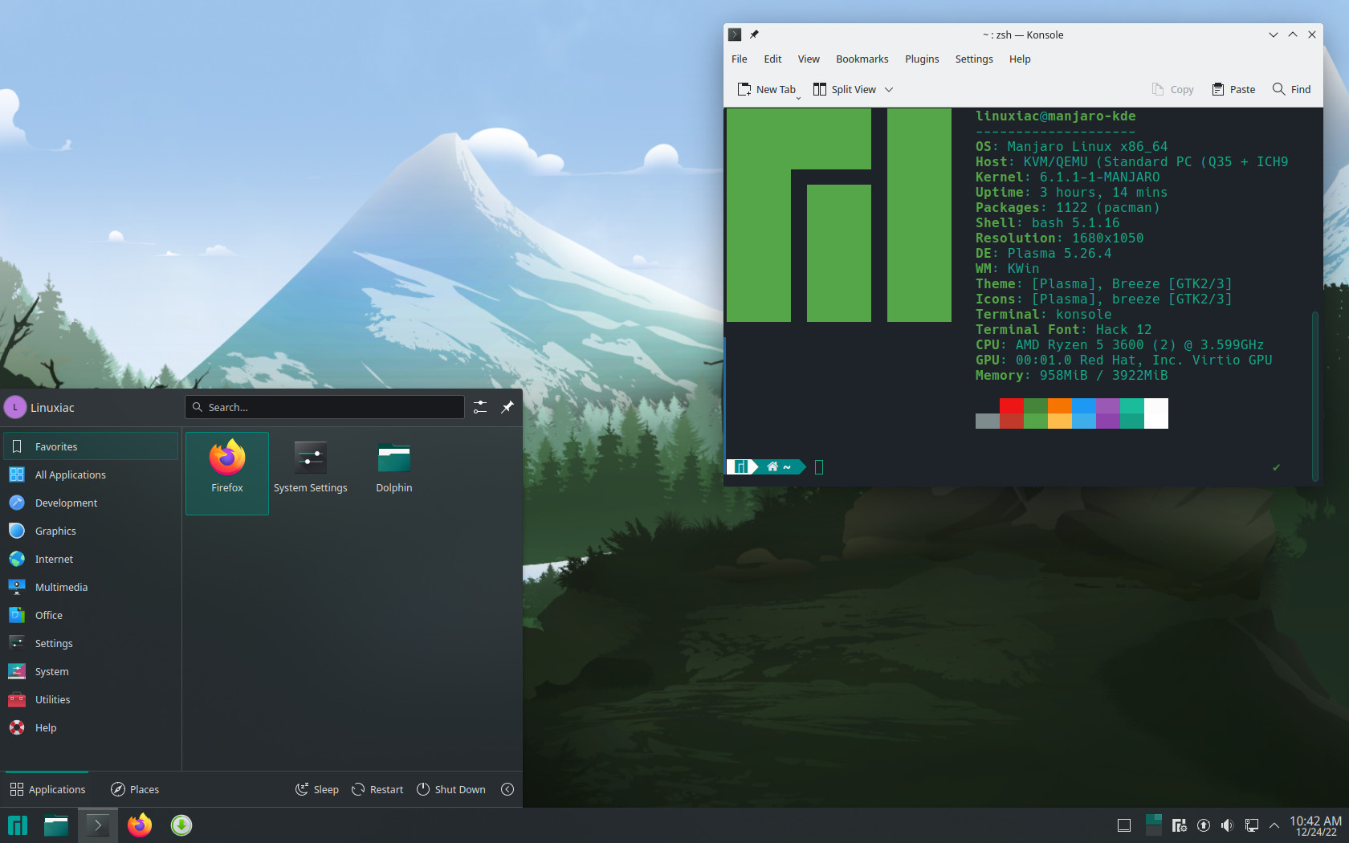Click the Konsole terminal icon in taskbar
The height and width of the screenshot is (843, 1349).
pos(97,825)
